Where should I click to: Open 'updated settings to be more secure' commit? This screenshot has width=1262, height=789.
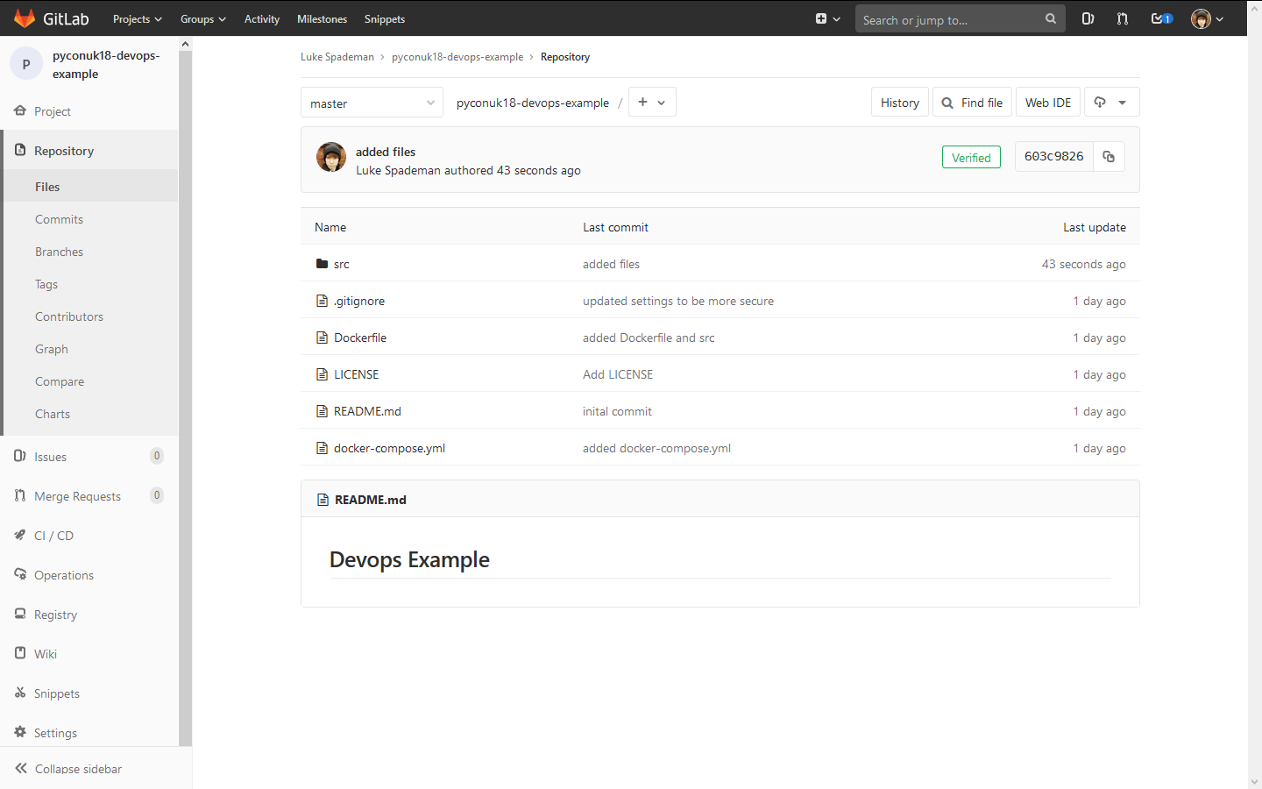click(x=678, y=301)
